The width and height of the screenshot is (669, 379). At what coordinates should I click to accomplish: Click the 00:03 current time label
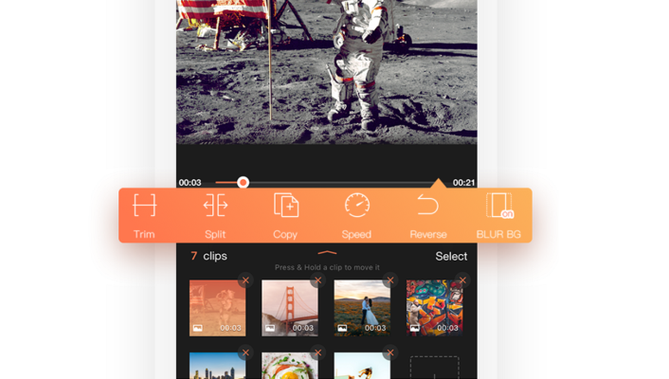pyautogui.click(x=190, y=183)
